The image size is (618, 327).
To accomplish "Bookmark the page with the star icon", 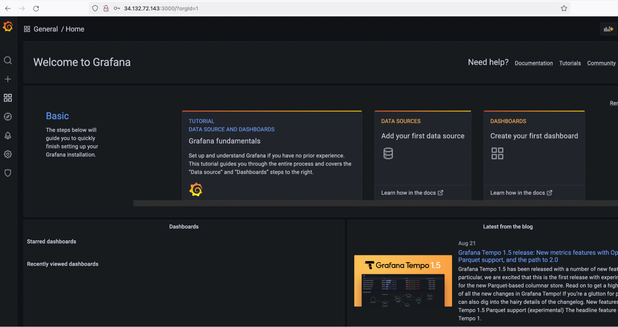I will [x=564, y=8].
